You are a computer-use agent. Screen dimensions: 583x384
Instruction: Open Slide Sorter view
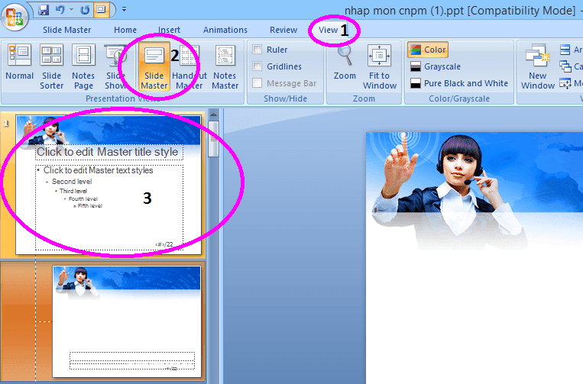51,67
